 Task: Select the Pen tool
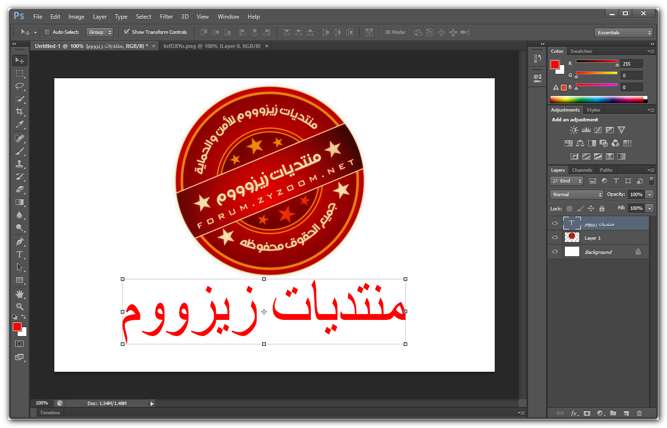click(20, 242)
